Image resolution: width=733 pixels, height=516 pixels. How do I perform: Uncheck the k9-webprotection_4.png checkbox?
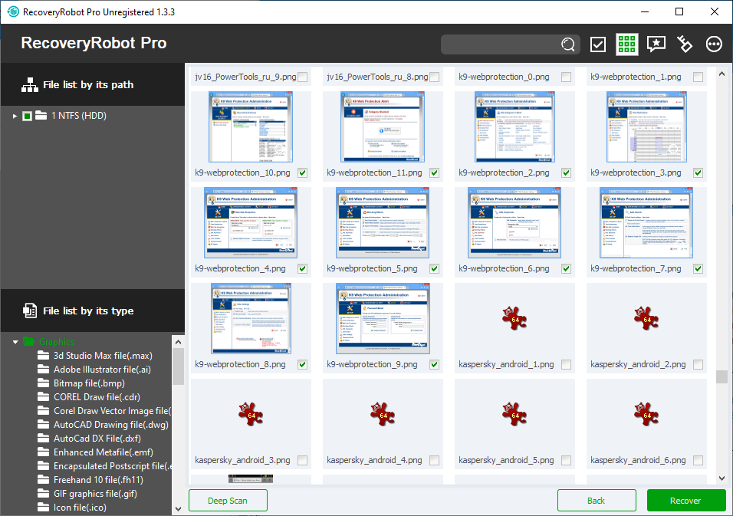click(x=302, y=268)
